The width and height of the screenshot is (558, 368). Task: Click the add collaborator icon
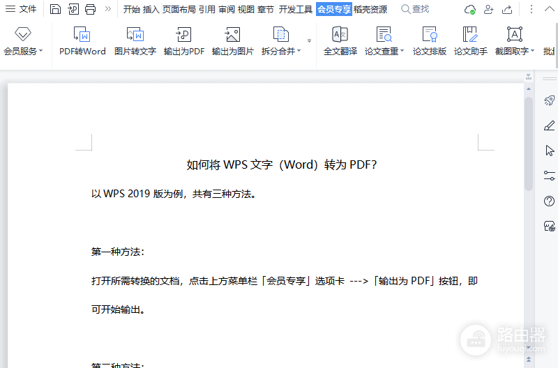click(x=489, y=9)
